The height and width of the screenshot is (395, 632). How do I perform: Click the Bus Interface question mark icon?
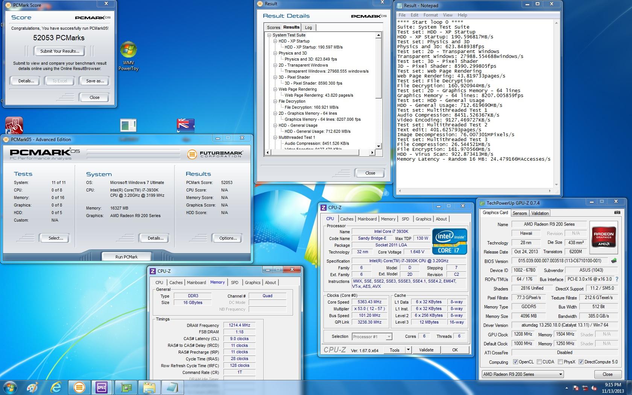[x=617, y=279]
